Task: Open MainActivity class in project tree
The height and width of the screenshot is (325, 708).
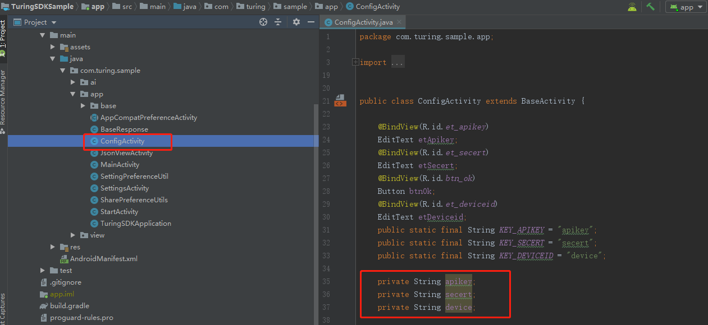Action: (120, 165)
